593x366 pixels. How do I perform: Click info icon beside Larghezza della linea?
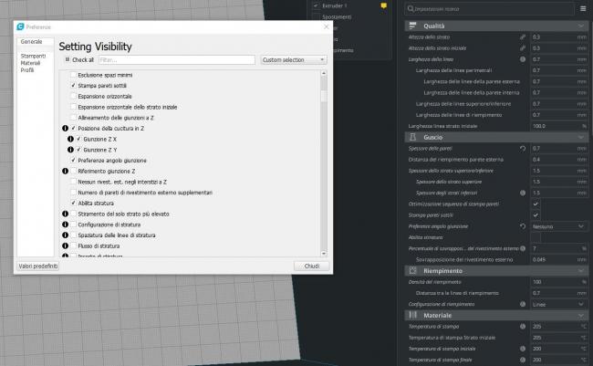coord(522,58)
